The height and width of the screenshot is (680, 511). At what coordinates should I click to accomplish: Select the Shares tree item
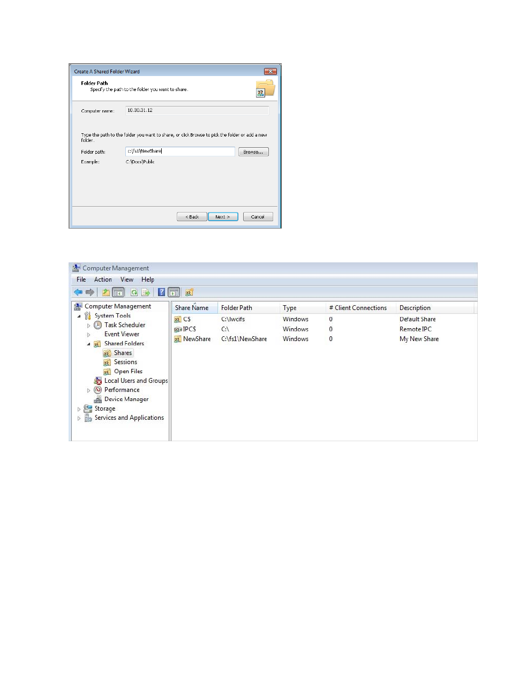[x=118, y=353]
